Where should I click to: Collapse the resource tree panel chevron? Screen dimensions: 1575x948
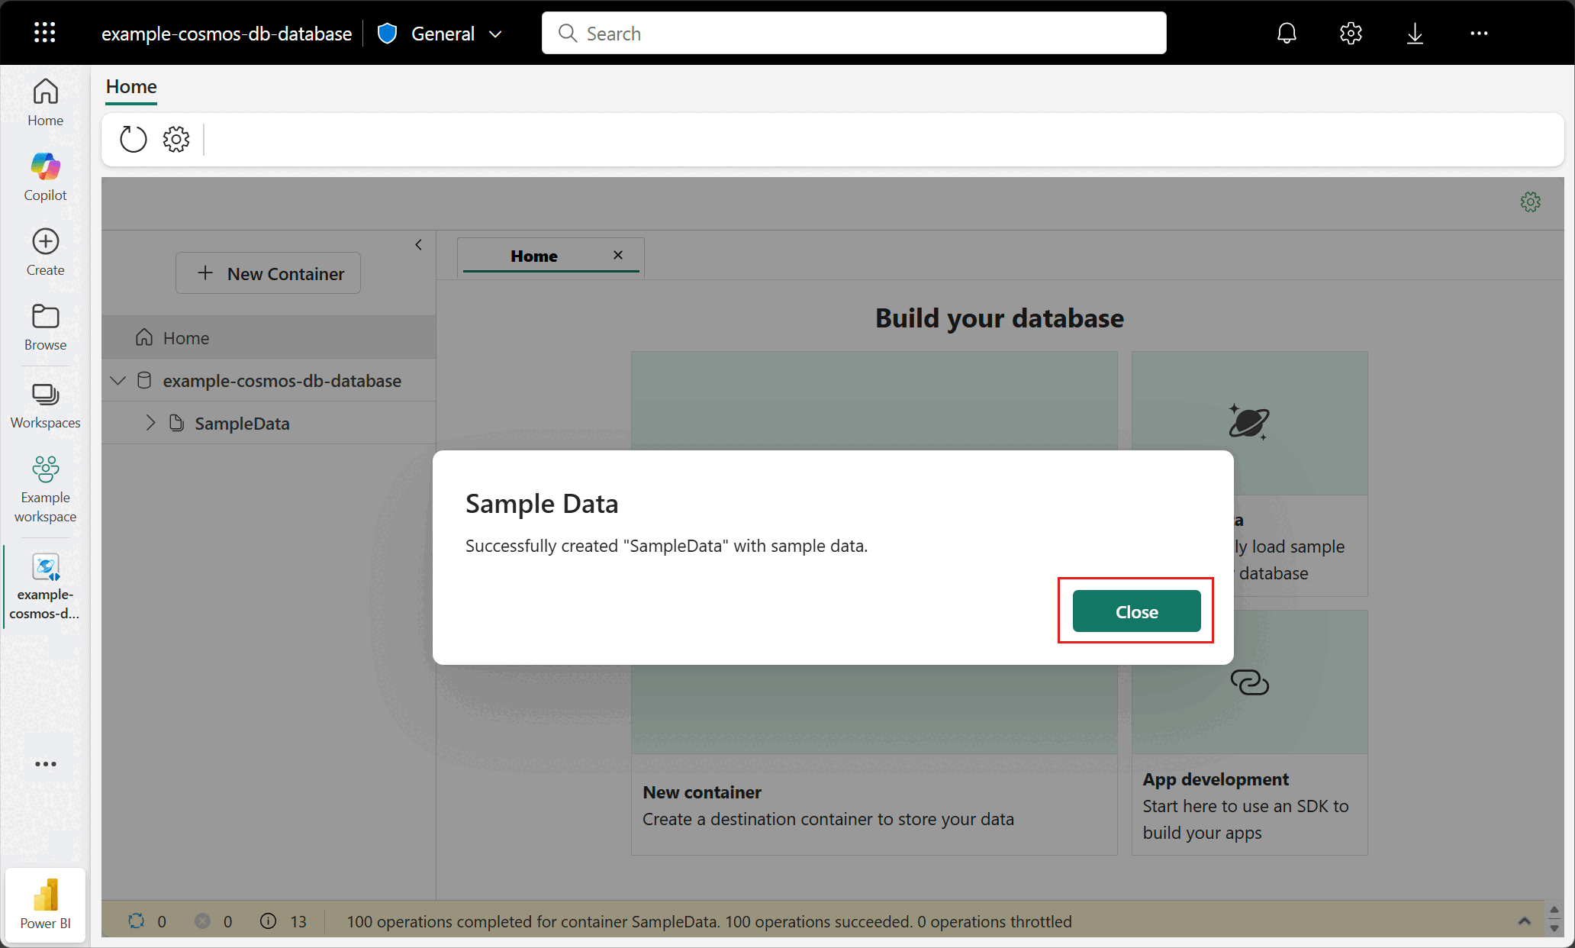pyautogui.click(x=418, y=245)
